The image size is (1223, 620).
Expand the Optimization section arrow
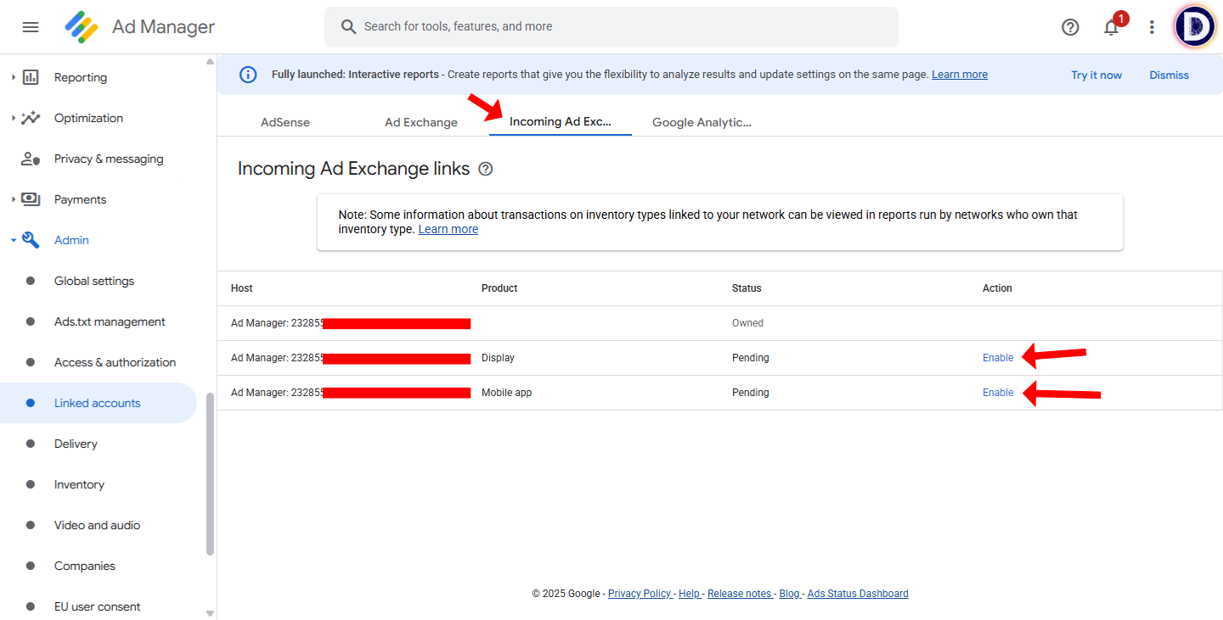coord(13,118)
